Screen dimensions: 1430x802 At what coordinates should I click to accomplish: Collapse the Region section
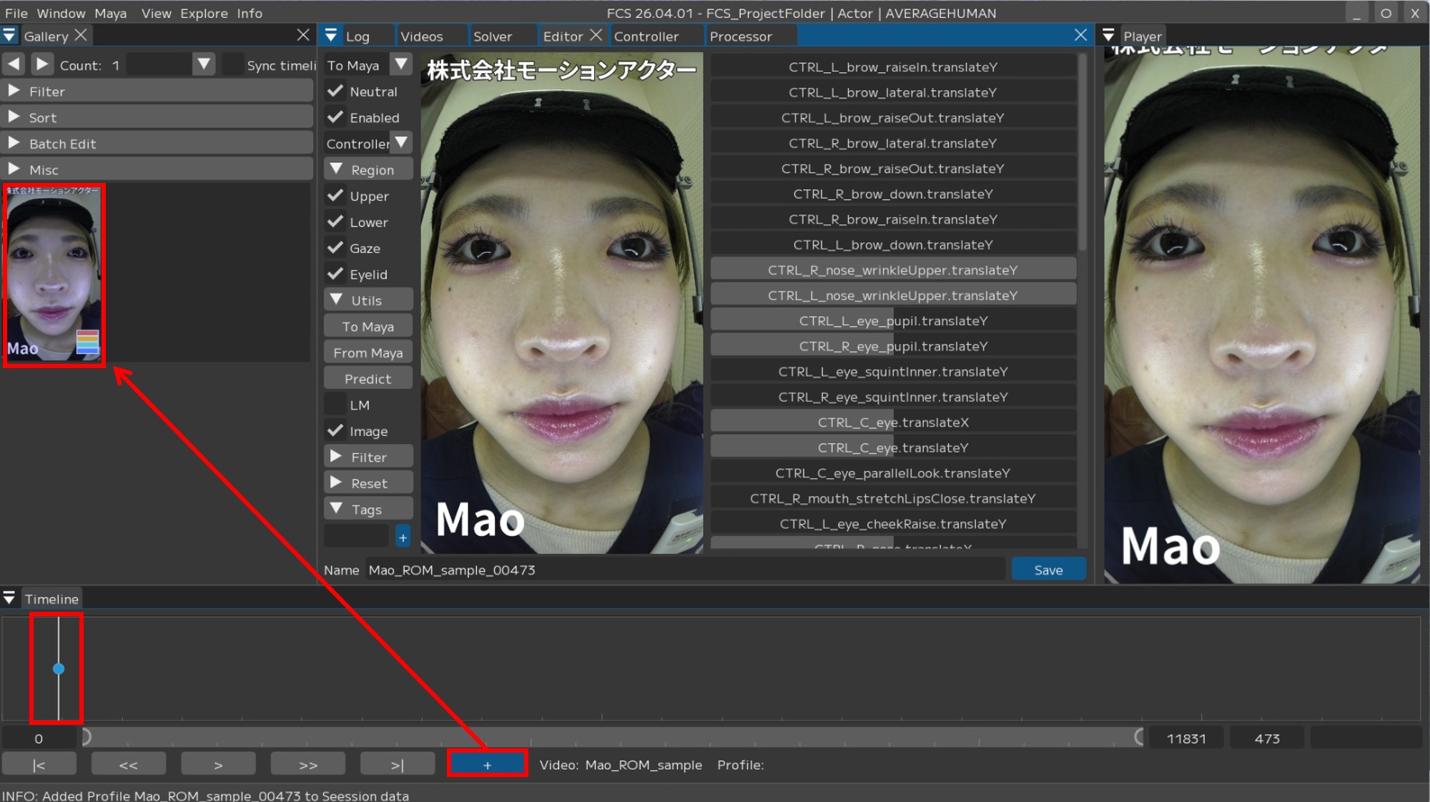click(x=337, y=169)
